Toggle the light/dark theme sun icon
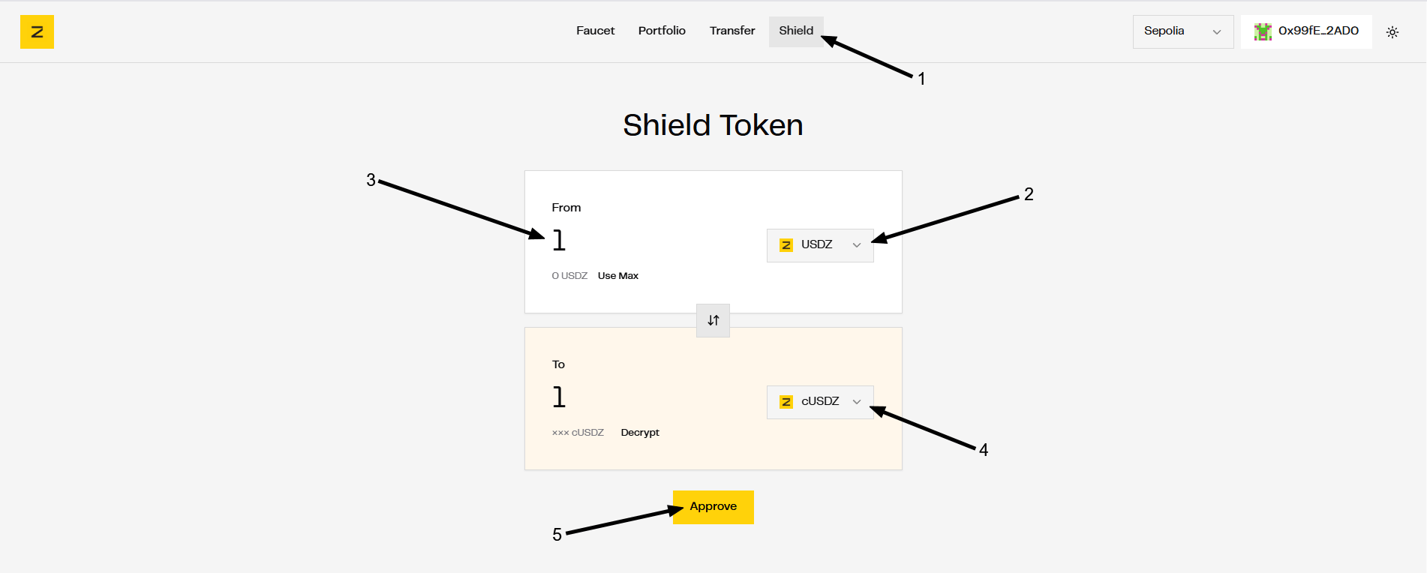This screenshot has height=573, width=1427. (x=1392, y=32)
